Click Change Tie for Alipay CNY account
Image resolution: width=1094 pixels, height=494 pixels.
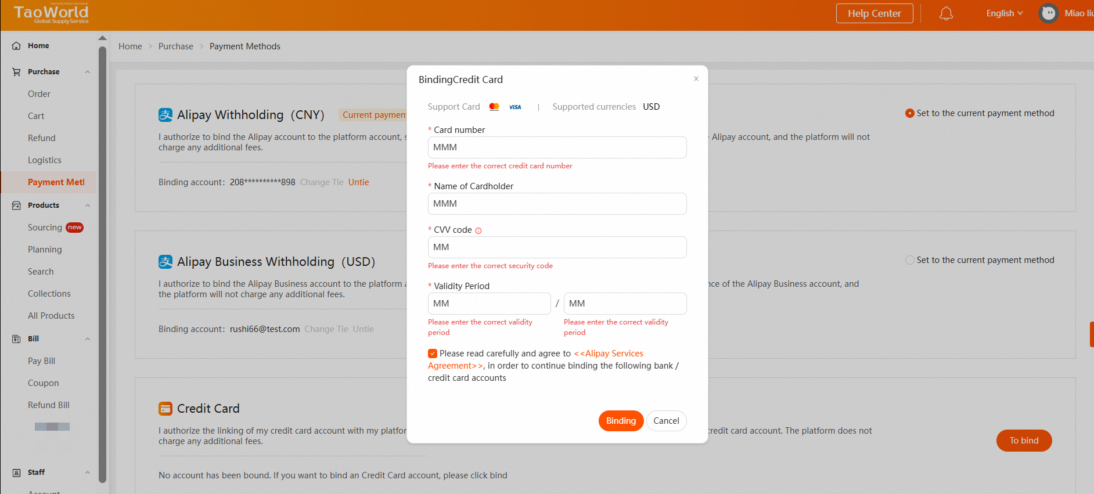(322, 182)
